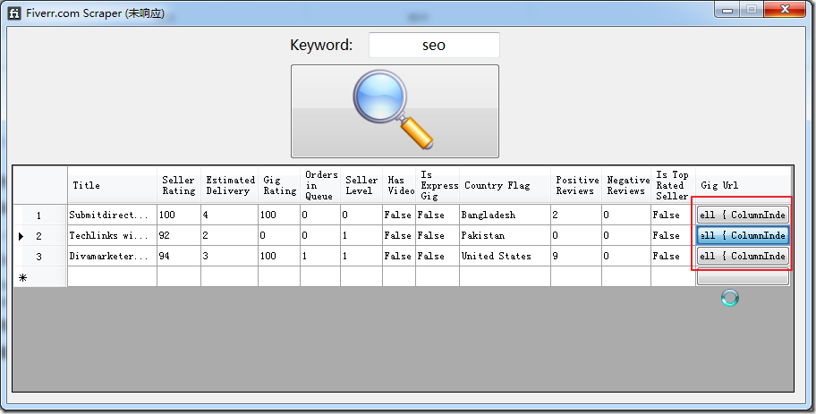816x414 pixels.
Task: Select the Submitdirect... title cell
Action: 112,215
